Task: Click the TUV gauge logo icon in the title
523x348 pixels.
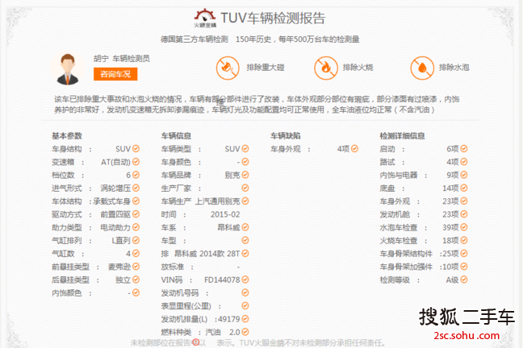Action: (205, 19)
